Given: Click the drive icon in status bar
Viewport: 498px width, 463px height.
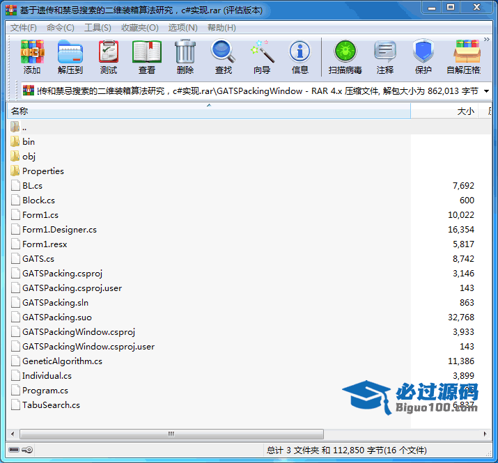Looking at the screenshot, I should [14, 450].
